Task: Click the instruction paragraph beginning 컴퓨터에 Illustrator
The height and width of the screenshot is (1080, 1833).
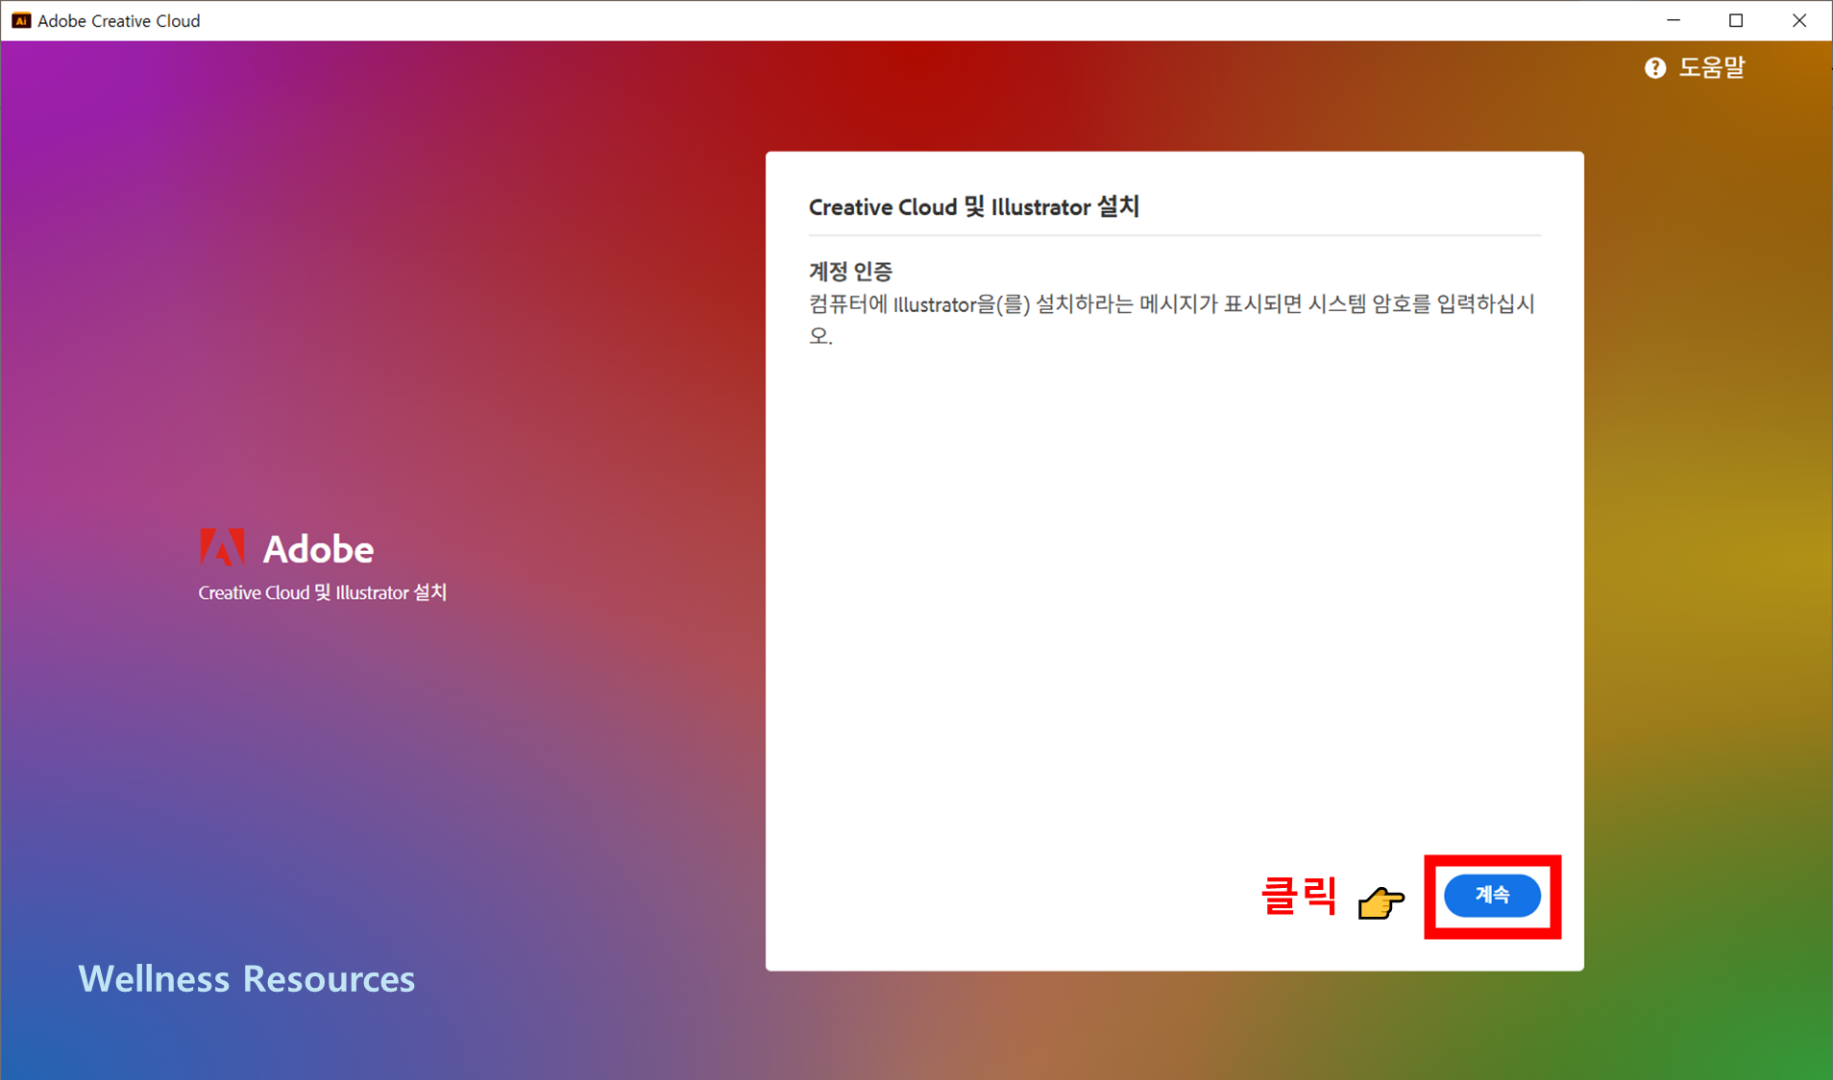Action: click(x=1172, y=320)
